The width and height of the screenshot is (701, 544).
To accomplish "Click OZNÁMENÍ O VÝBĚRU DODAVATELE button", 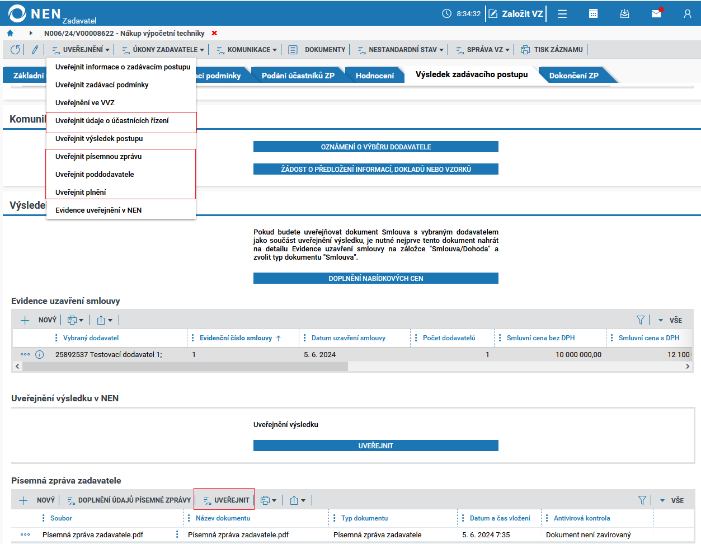I will 376,147.
